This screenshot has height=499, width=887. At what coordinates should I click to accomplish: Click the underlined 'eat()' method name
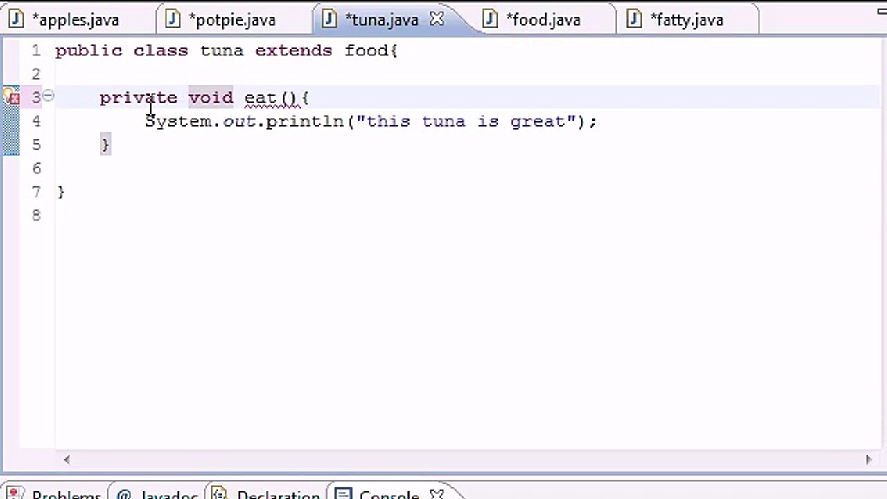tap(272, 98)
